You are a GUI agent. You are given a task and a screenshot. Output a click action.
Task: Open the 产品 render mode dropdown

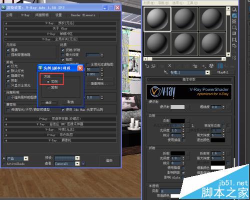point(26,158)
